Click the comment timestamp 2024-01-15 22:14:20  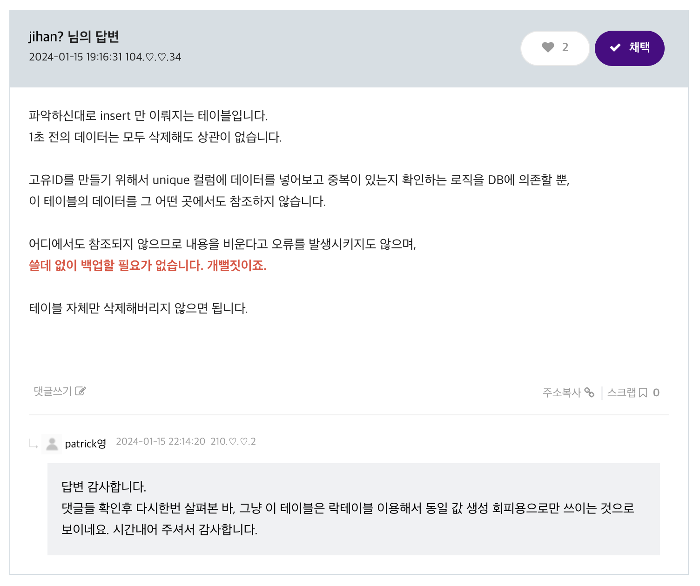pos(161,441)
